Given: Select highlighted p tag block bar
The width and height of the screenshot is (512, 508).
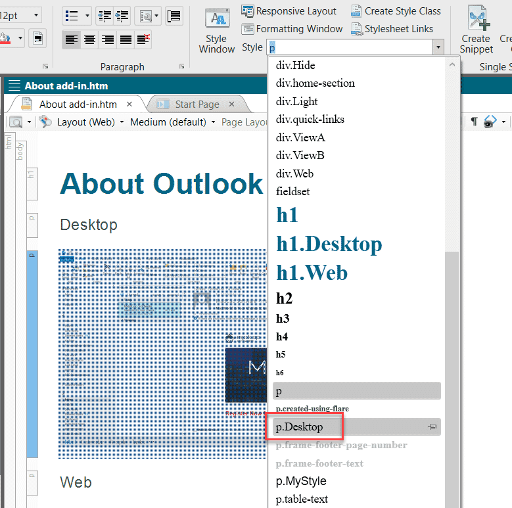Looking at the screenshot, I should [32, 354].
